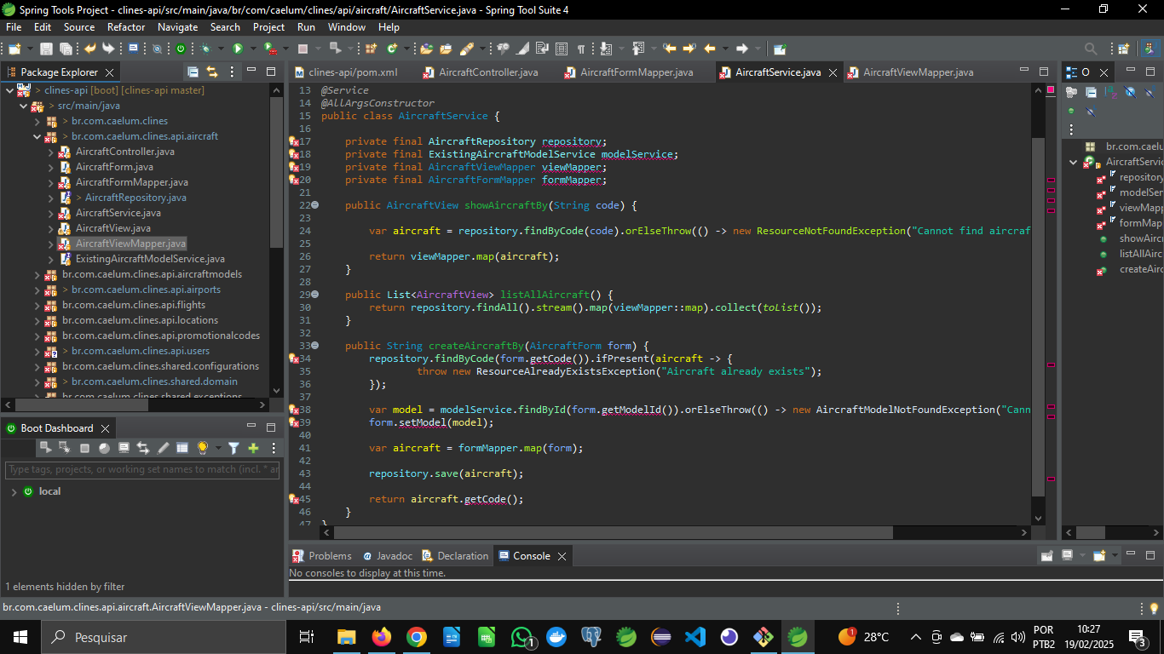Viewport: 1164px width, 654px height.
Task: Click the Windows Pesquisar search box
Action: (x=163, y=637)
